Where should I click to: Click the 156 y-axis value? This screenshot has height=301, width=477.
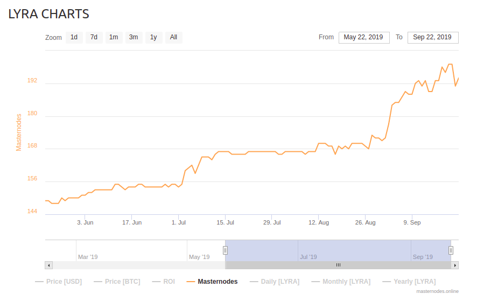32,178
